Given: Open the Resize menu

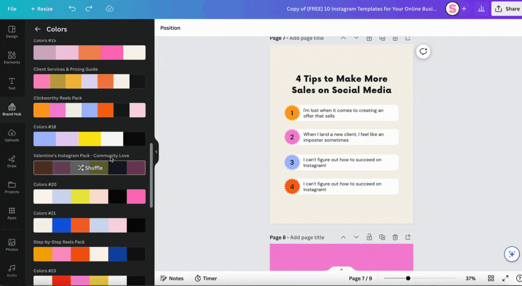Looking at the screenshot, I should [42, 9].
